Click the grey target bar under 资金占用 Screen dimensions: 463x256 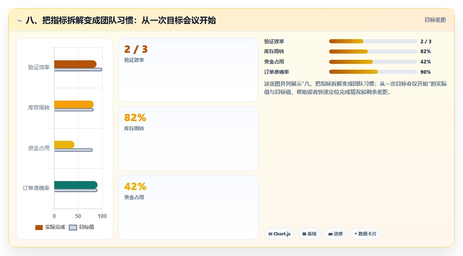point(73,150)
